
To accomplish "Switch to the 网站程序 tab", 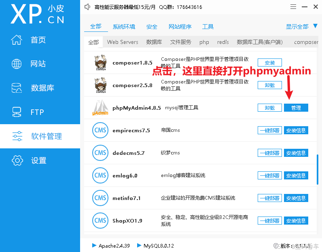I will pyautogui.click(x=180, y=27).
